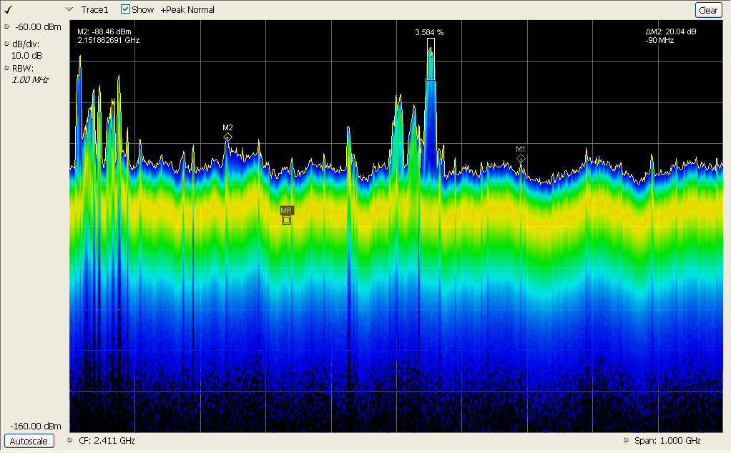Click the knob icon beside Span
The height and width of the screenshot is (453, 731).
click(626, 440)
